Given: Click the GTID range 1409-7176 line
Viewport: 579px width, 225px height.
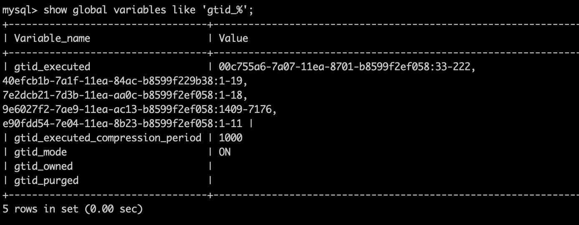Looking at the screenshot, I should (x=140, y=109).
